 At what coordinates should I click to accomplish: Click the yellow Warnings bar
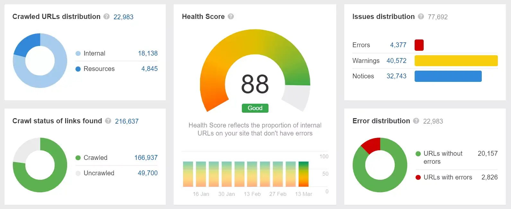tap(456, 61)
